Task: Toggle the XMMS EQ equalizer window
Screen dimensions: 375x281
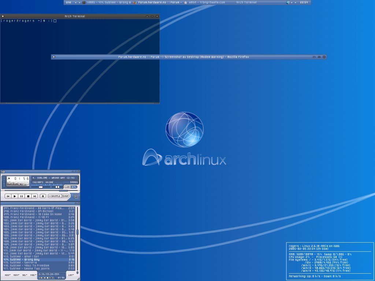Action: [67, 187]
